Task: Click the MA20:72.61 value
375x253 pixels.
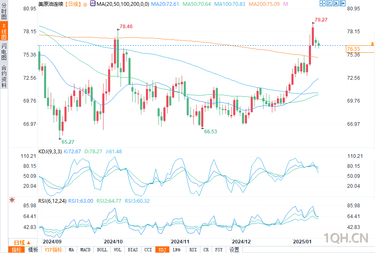Action: point(165,4)
